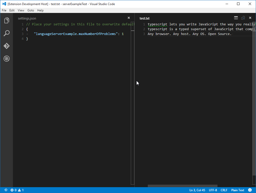Click the horizontal scrollbar in test.txt editor

tap(182, 186)
